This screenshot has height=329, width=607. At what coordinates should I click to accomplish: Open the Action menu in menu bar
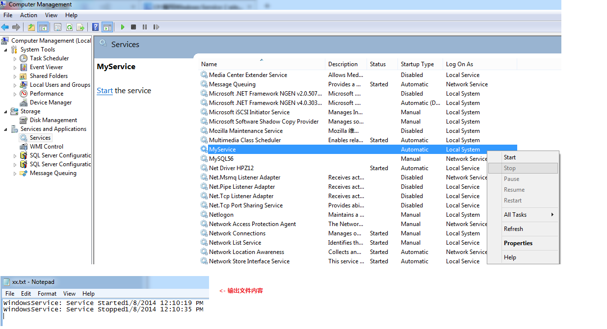(28, 15)
